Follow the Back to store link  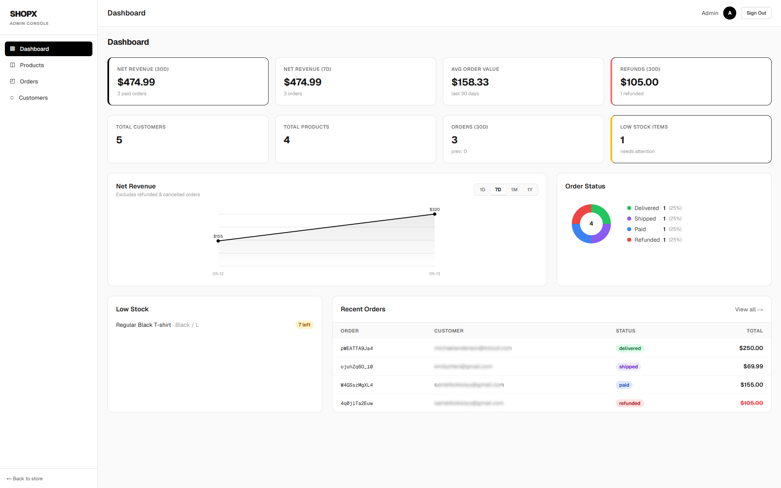coord(25,479)
